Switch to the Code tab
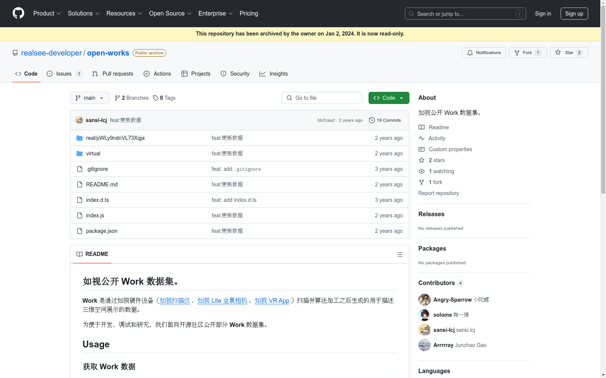Screen dimensions: 606x378 tap(27, 74)
